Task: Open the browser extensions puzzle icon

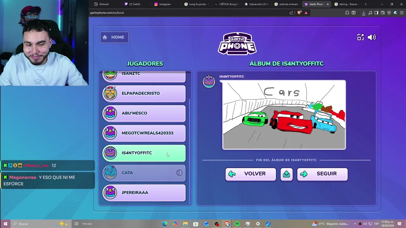Action: point(347,13)
